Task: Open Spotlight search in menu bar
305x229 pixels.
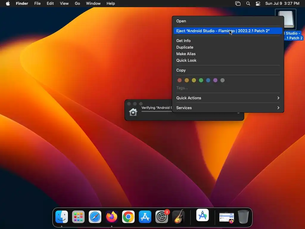Action: (x=248, y=4)
